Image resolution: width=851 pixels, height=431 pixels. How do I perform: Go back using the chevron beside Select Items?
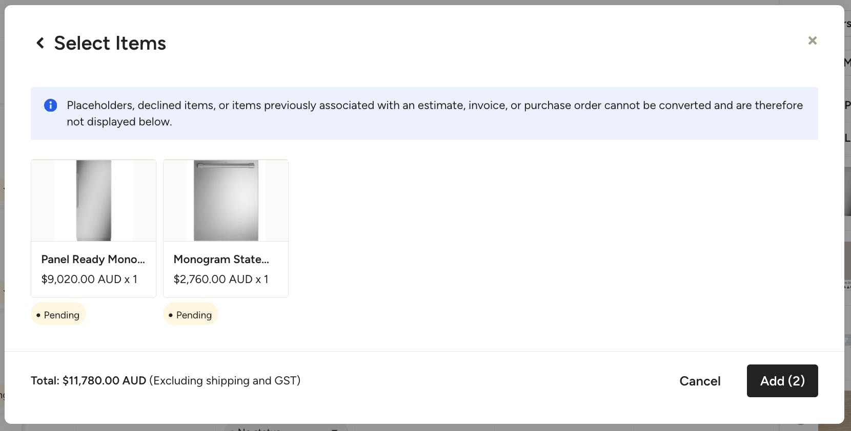40,43
